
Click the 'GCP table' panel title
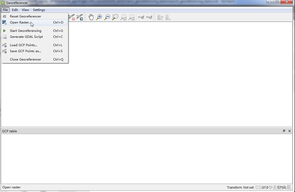[x=10, y=131]
